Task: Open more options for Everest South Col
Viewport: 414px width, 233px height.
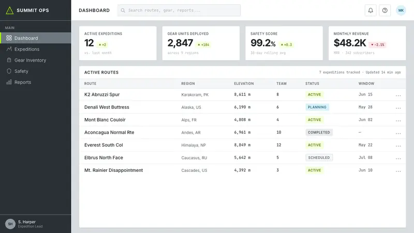Action: click(398, 145)
